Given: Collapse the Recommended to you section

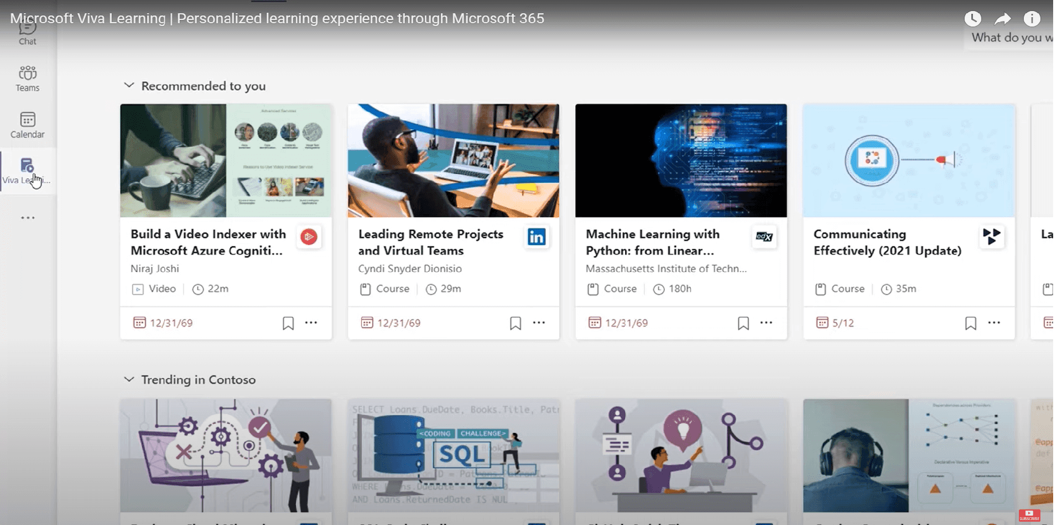Looking at the screenshot, I should click(128, 85).
